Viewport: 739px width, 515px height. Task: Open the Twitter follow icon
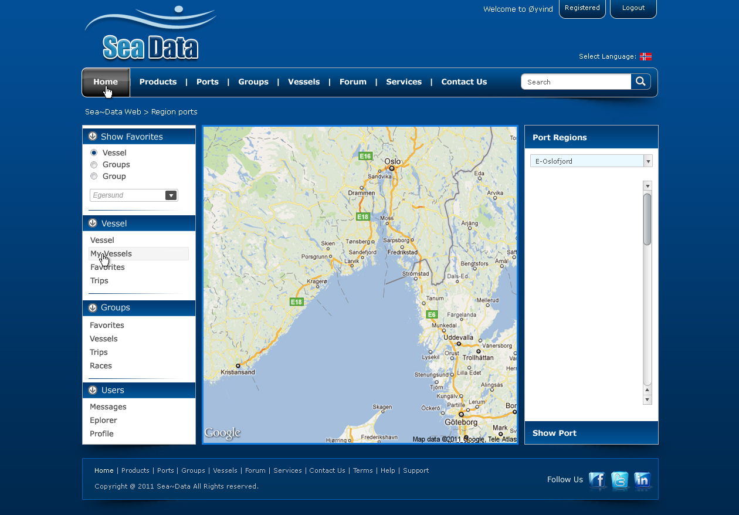click(x=620, y=480)
